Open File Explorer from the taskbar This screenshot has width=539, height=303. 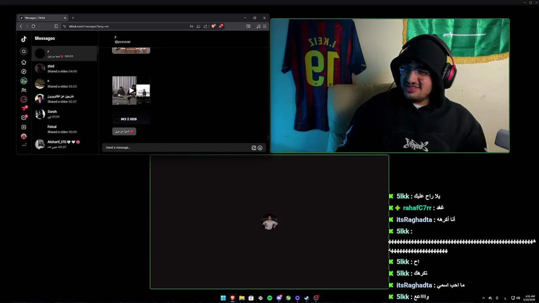click(x=242, y=298)
